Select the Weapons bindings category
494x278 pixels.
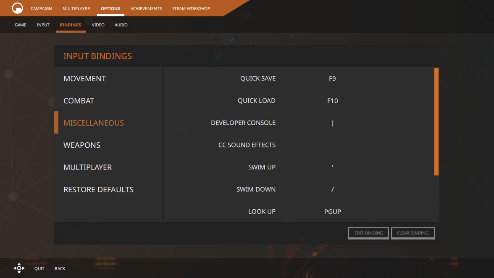coord(108,145)
